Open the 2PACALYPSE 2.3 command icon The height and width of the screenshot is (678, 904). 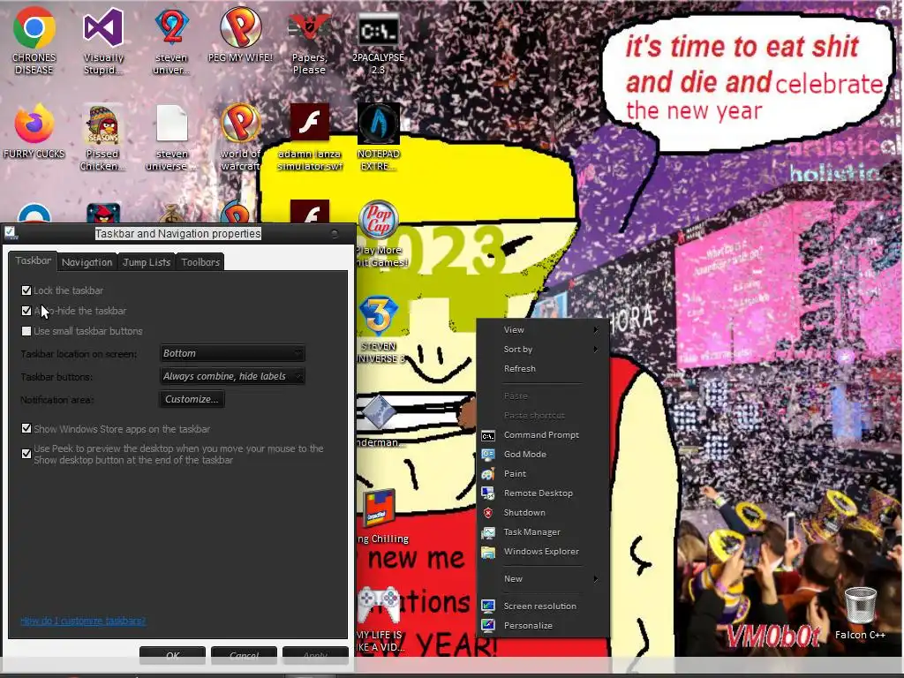click(x=378, y=29)
